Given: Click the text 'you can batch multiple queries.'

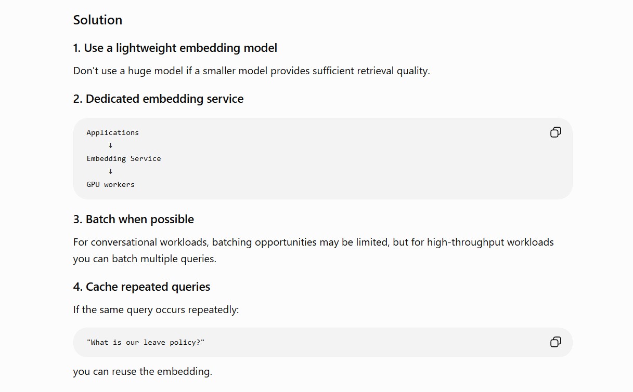Looking at the screenshot, I should pos(145,259).
